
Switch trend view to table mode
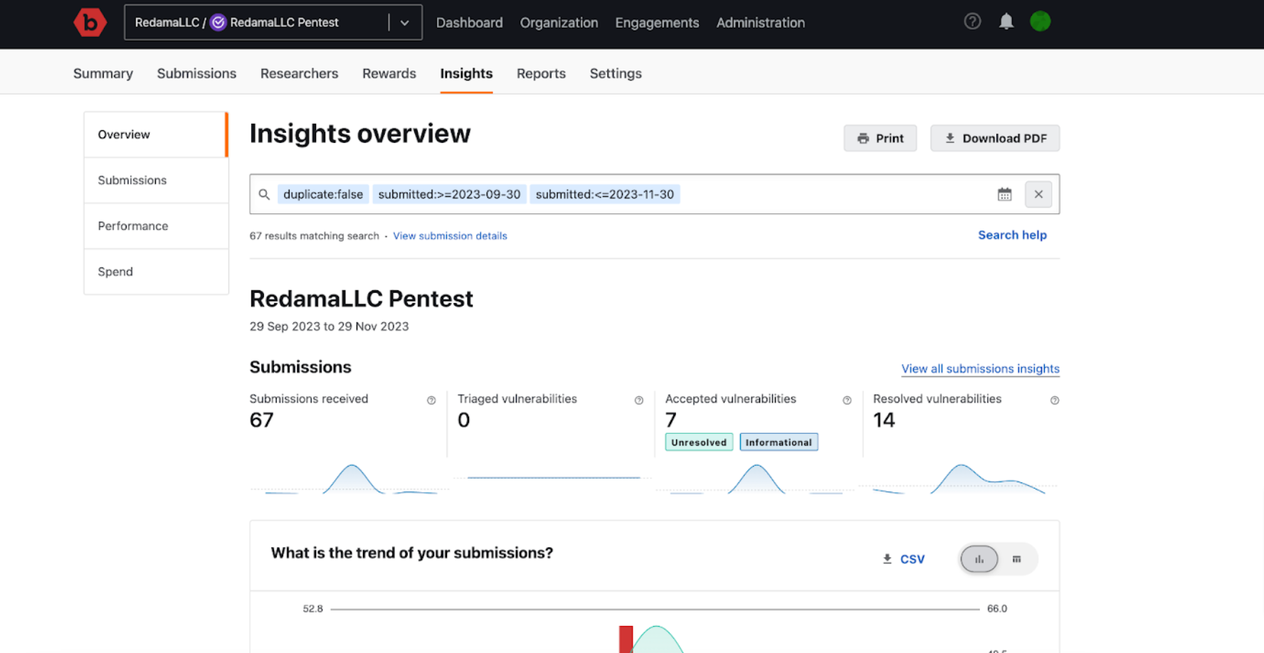pyautogui.click(x=1017, y=559)
